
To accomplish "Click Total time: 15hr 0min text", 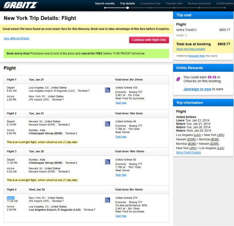I will tap(129, 113).
